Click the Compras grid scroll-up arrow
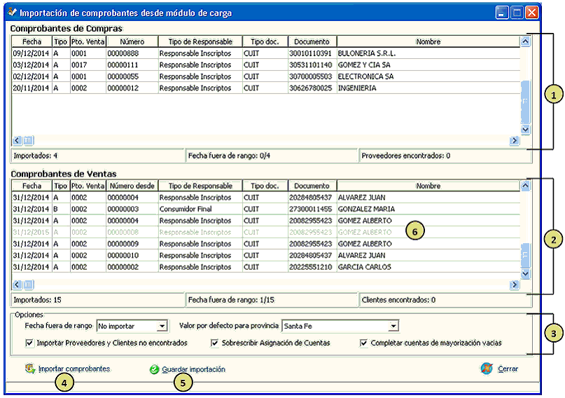This screenshot has width=565, height=398. [525, 41]
